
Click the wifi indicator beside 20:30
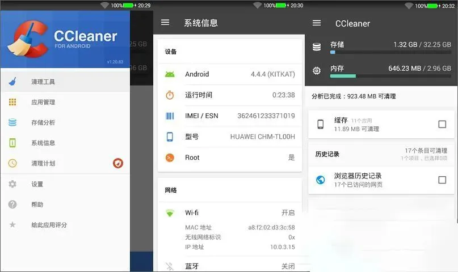pyautogui.click(x=257, y=5)
